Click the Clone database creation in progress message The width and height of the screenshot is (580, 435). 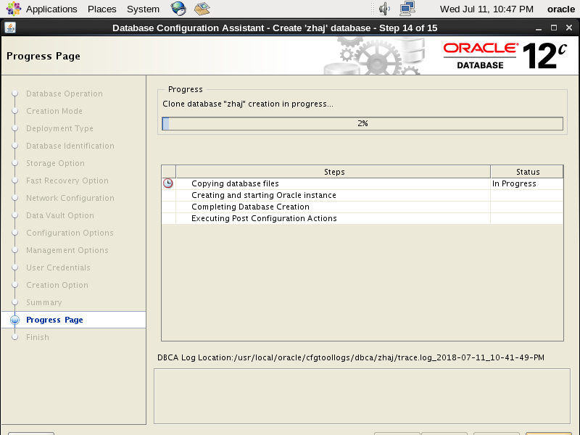pos(248,104)
